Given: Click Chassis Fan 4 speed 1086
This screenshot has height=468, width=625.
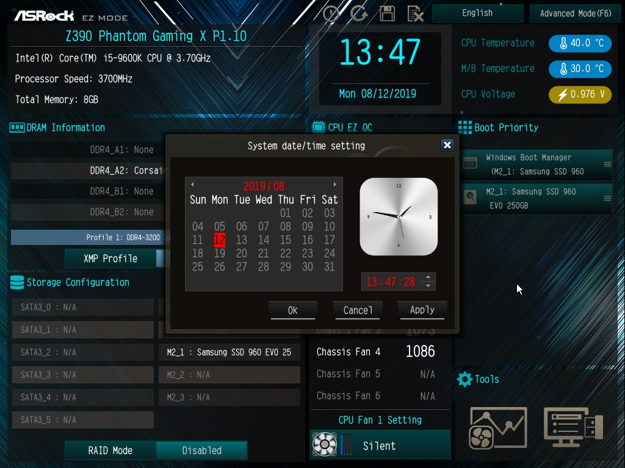Looking at the screenshot, I should coord(420,352).
